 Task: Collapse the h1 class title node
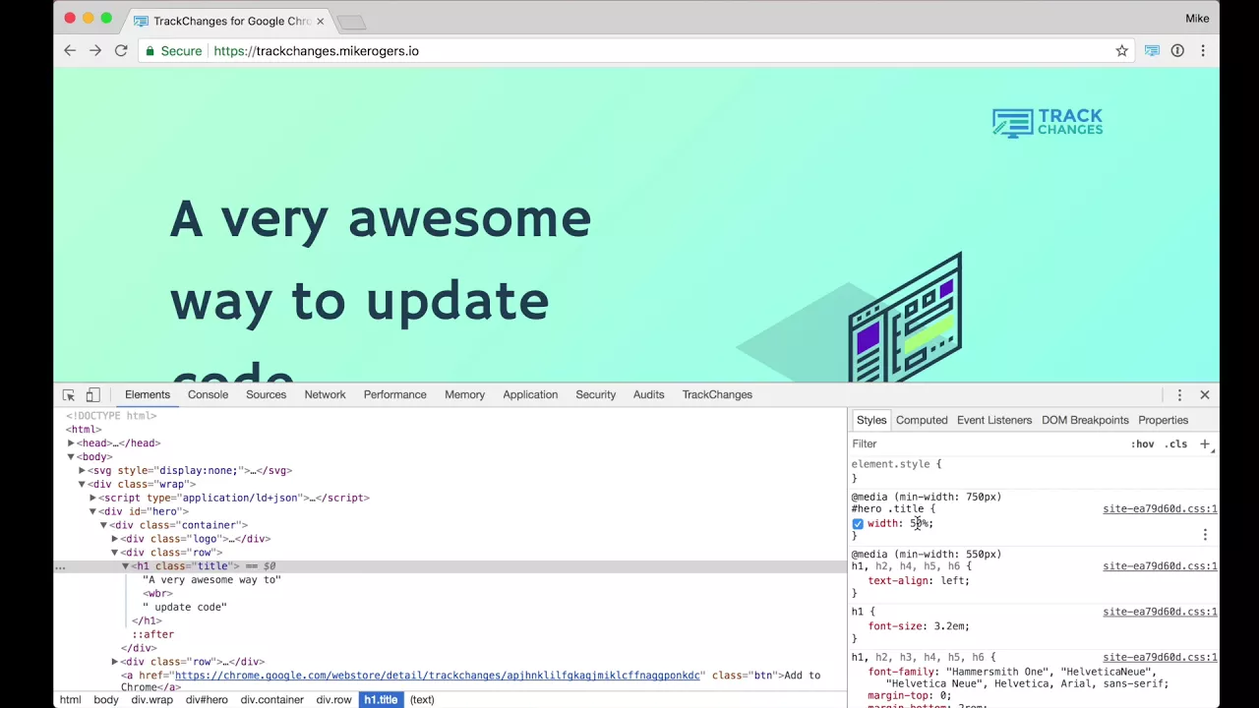[125, 567]
